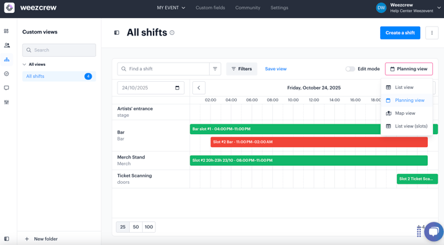Go to previous day with left arrow
The image size is (444, 245).
click(x=199, y=88)
